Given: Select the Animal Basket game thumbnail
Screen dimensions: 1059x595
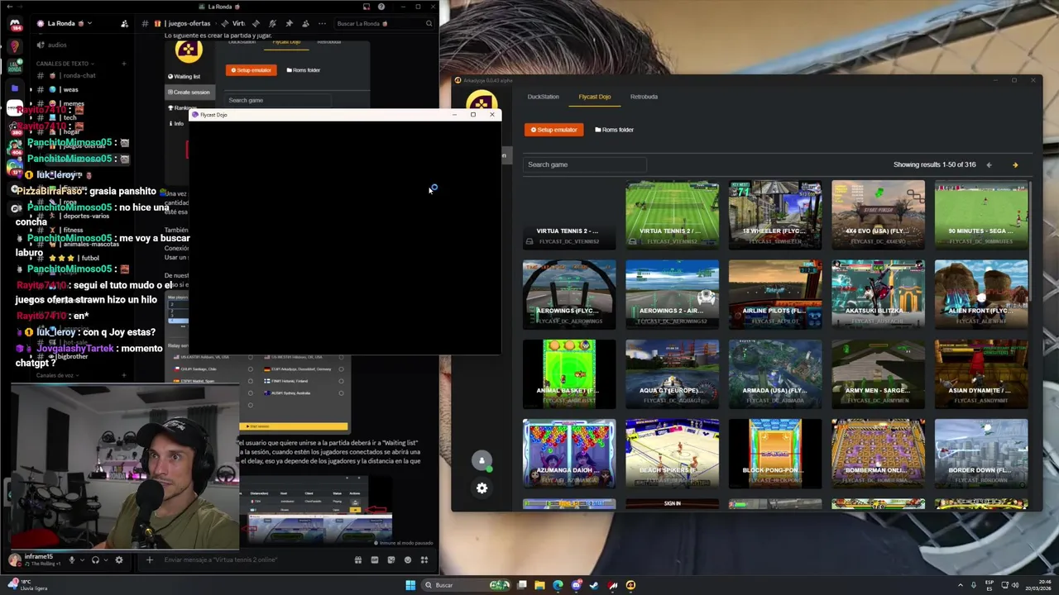Looking at the screenshot, I should 569,374.
